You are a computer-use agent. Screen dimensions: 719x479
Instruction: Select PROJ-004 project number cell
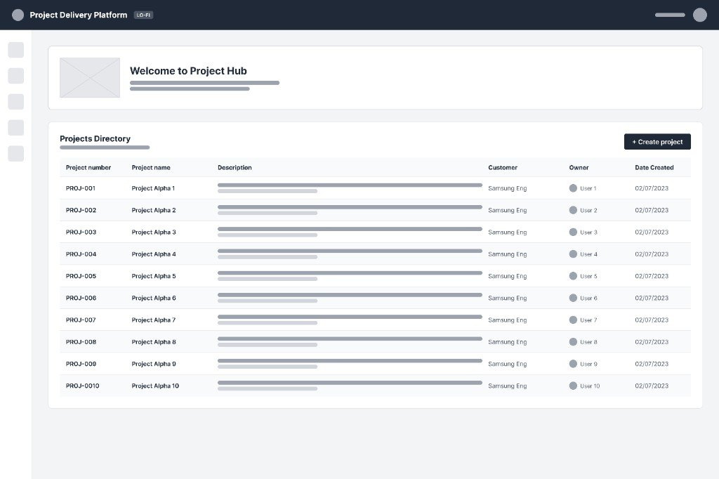click(81, 254)
